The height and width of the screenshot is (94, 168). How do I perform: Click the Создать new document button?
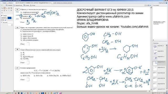click(x=4, y=3)
